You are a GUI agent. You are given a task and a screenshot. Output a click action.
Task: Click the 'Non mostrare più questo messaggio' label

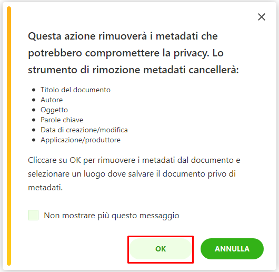pos(112,216)
